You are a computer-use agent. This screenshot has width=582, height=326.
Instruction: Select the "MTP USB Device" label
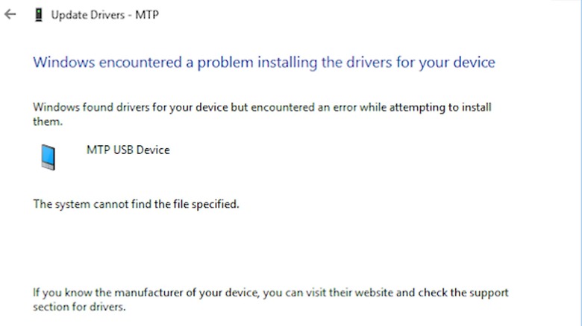coord(128,150)
